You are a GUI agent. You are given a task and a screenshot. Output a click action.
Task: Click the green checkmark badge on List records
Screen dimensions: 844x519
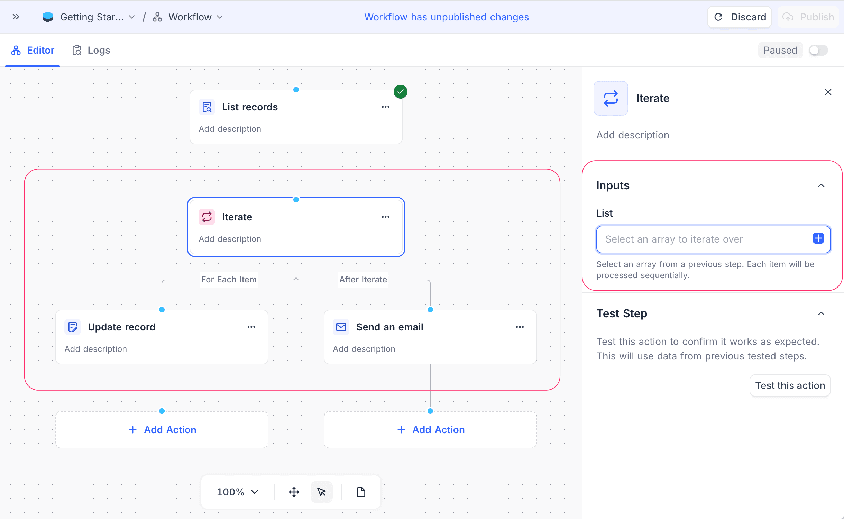(400, 91)
